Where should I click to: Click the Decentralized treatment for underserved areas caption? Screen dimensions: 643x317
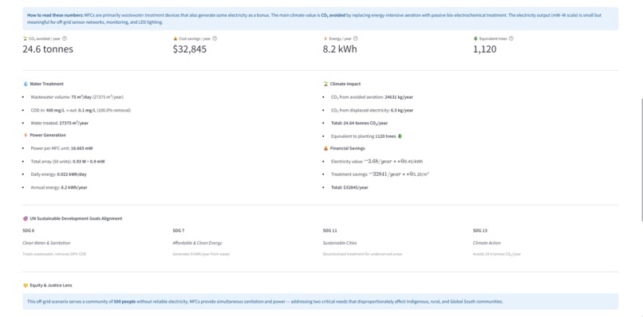point(362,254)
